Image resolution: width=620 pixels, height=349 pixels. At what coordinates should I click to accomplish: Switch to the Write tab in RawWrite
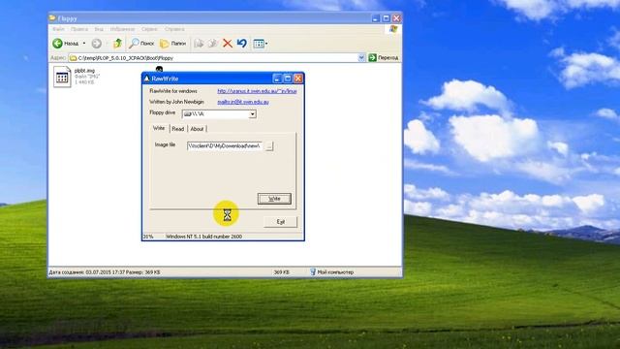(x=159, y=128)
